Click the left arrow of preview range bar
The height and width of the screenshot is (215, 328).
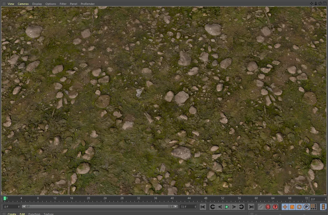pos(24,207)
